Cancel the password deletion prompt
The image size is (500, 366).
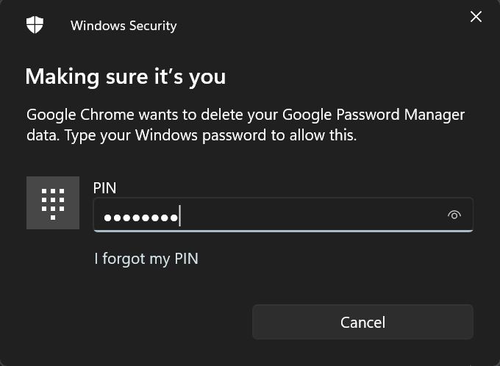click(x=362, y=322)
